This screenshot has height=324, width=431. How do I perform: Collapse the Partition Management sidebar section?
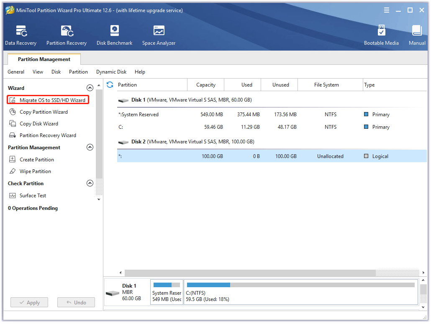pos(90,147)
